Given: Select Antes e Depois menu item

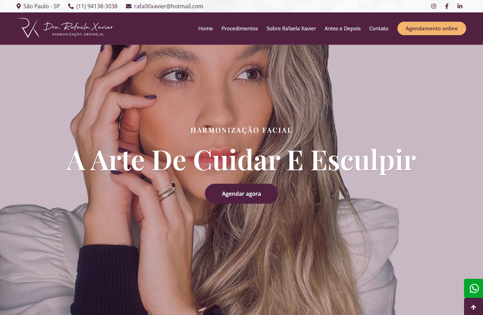Looking at the screenshot, I should pyautogui.click(x=343, y=29).
